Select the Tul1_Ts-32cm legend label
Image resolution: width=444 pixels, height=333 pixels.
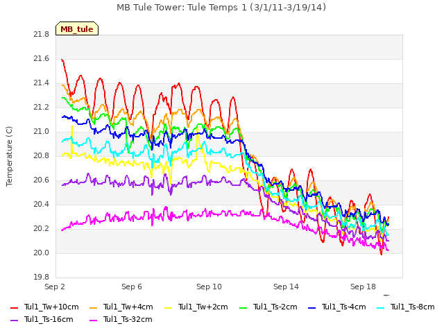coord(128,319)
